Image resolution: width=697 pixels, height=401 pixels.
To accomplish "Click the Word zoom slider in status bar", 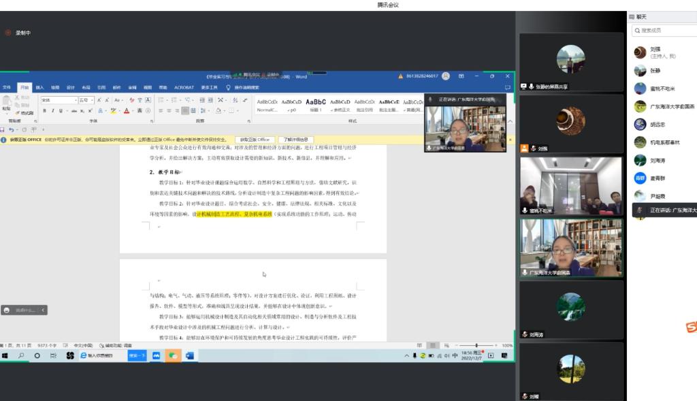I will click(476, 345).
